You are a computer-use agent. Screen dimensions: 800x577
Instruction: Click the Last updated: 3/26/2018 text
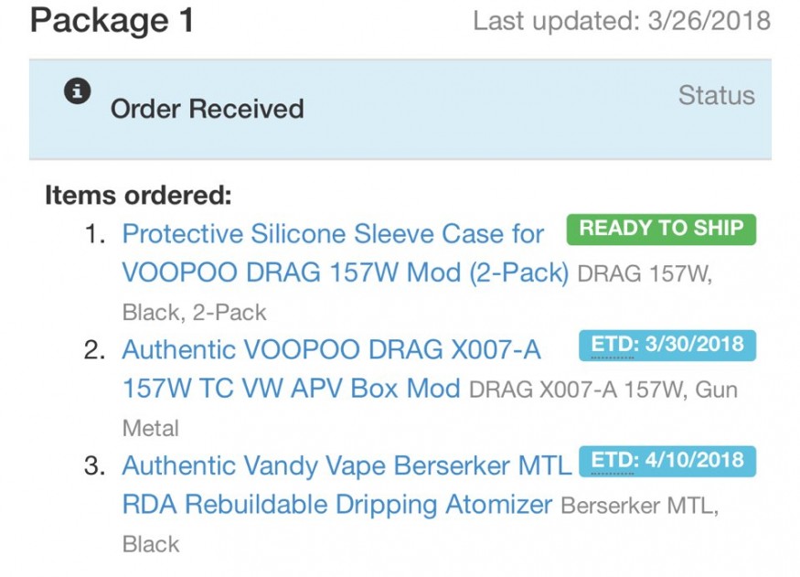click(621, 20)
